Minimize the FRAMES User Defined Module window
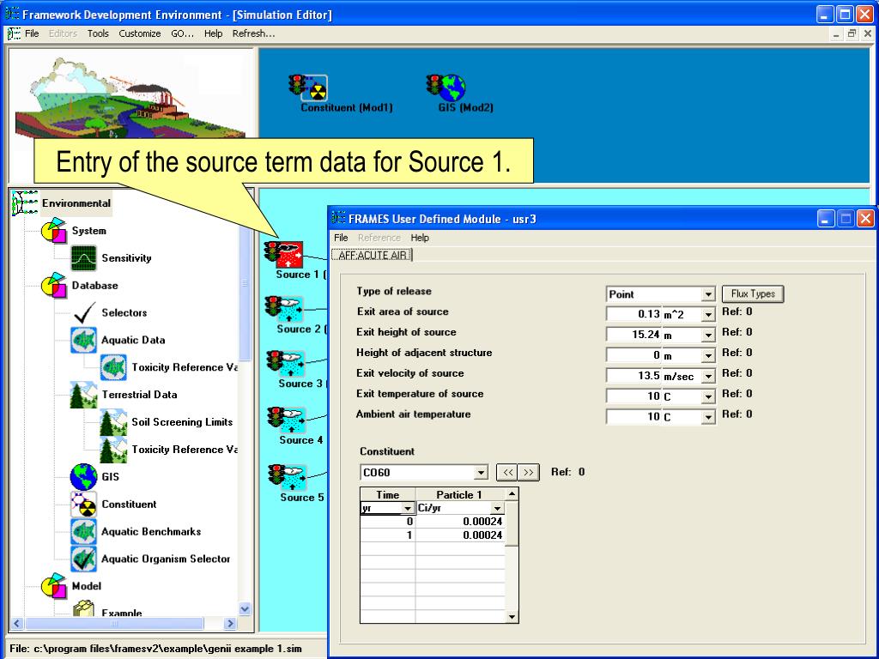Screen dimensions: 879x659 pyautogui.click(x=825, y=219)
